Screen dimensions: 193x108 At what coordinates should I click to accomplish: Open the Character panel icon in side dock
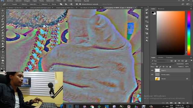click(147, 38)
